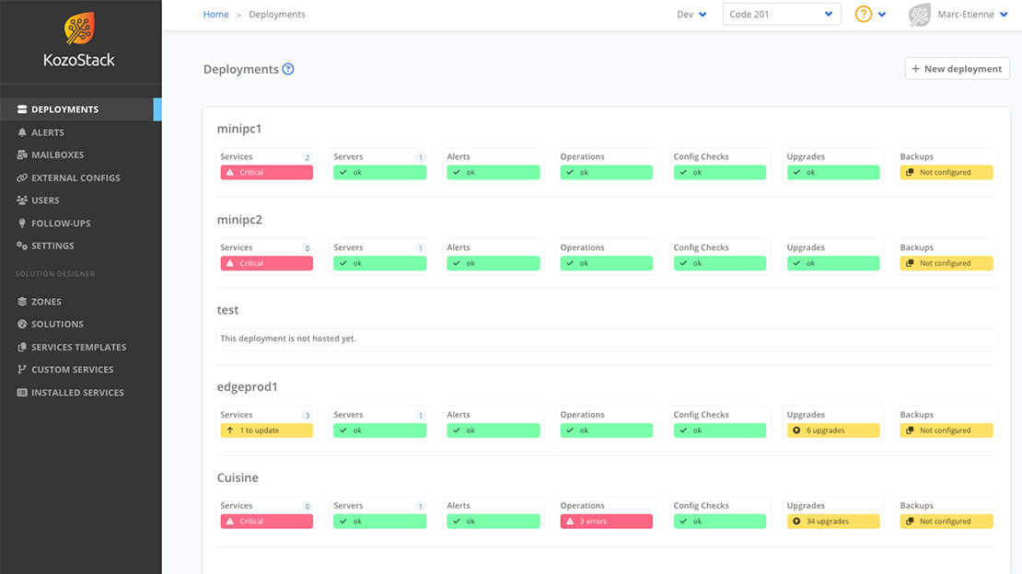The height and width of the screenshot is (574, 1022).
Task: Click edgeprod1 Backups Not configured status
Action: point(947,430)
